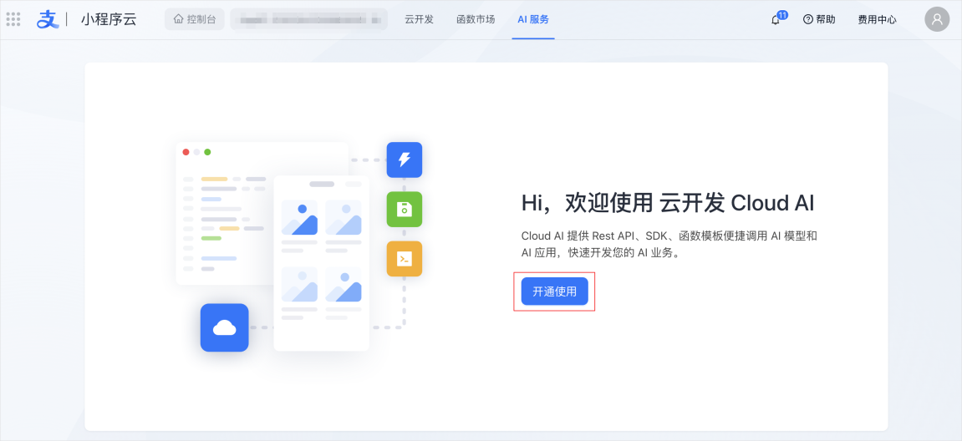
Task: Open the user avatar menu
Action: pyautogui.click(x=937, y=19)
